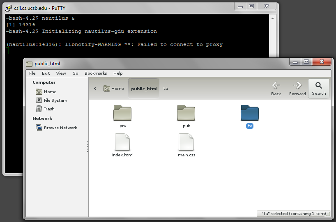Maximize the PuTTY window
The height and width of the screenshot is (222, 336).
coord(251,7)
